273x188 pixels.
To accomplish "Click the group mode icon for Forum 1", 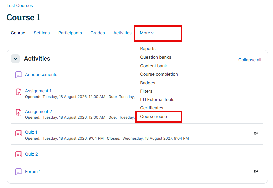I will pyautogui.click(x=256, y=172).
